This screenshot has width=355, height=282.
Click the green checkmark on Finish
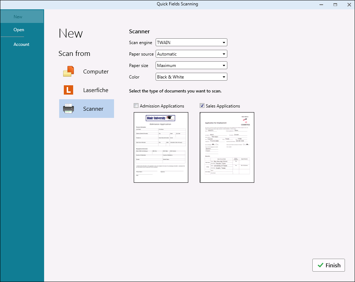[320, 266]
